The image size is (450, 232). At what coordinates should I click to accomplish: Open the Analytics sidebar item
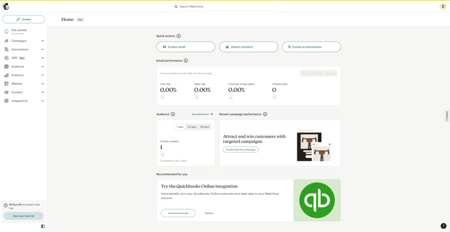click(x=18, y=75)
